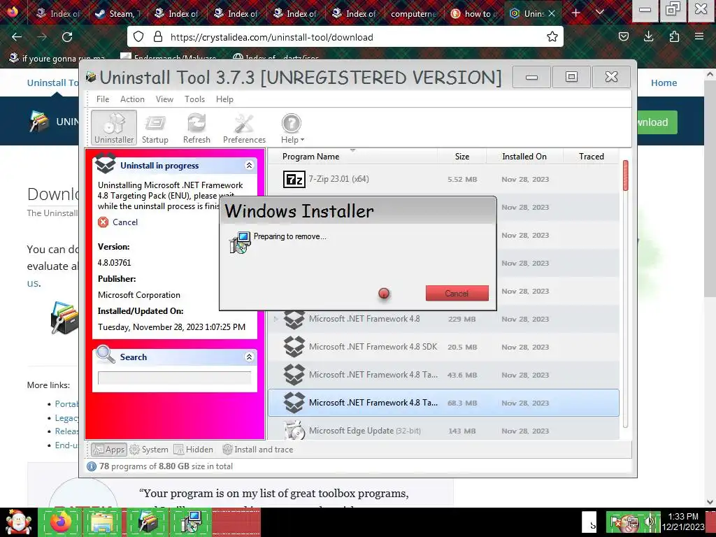Select Microsoft .NET Framework 4.8 SDK icon
Viewport: 716px width, 537px height.
point(294,347)
